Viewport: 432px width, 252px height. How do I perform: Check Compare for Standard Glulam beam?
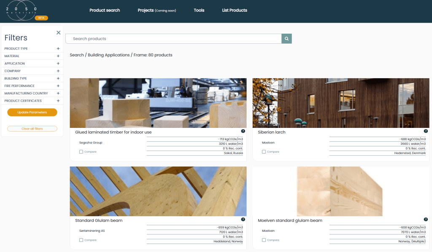81,240
